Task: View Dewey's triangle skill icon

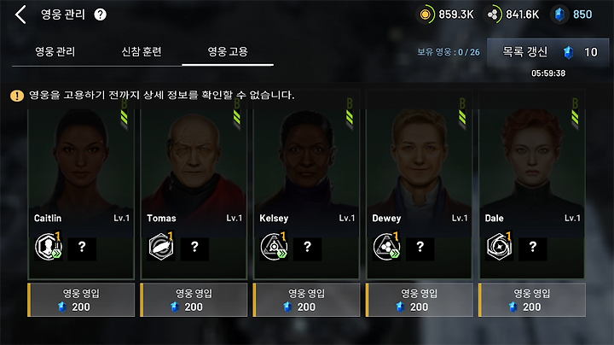Action: coord(386,247)
